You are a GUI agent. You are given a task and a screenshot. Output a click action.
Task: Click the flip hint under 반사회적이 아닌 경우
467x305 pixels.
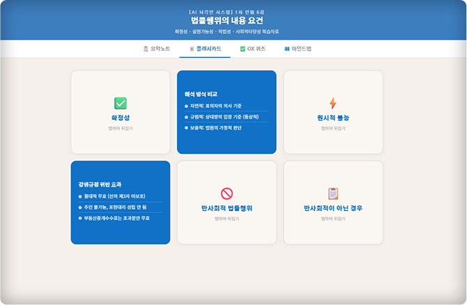pos(333,219)
